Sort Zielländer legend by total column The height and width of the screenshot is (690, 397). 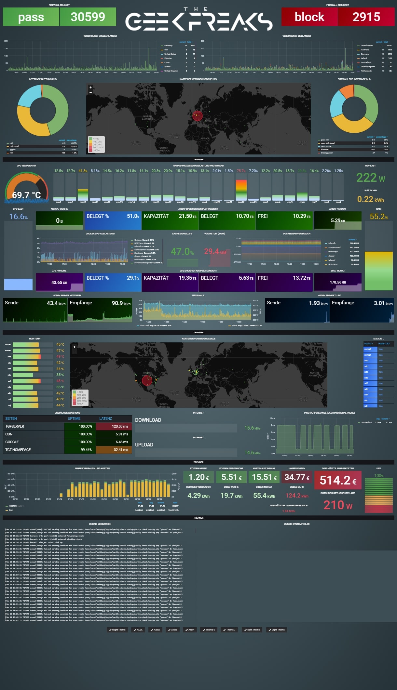click(386, 42)
